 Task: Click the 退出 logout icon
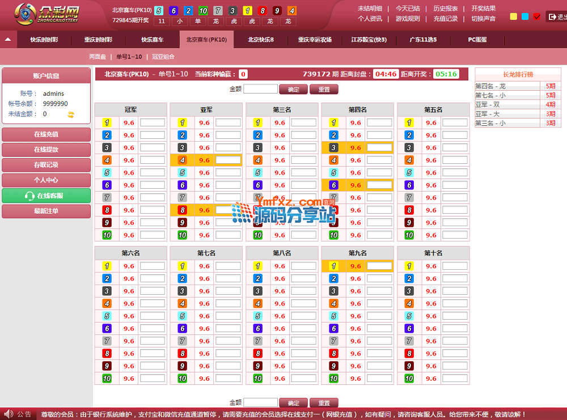click(x=552, y=17)
